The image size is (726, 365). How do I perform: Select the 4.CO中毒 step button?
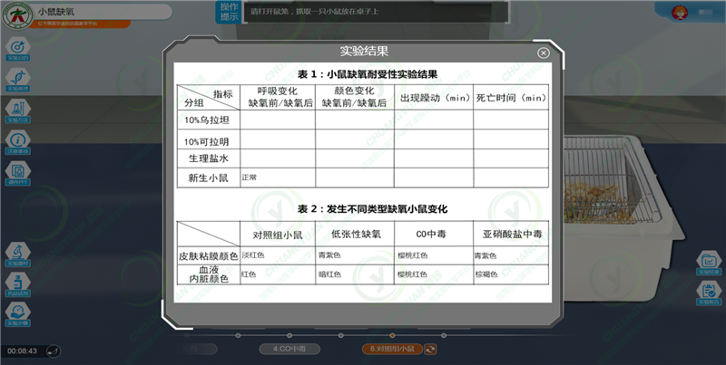pos(289,349)
